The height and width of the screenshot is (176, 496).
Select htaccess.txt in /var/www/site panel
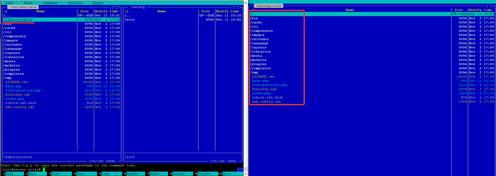tap(61, 95)
